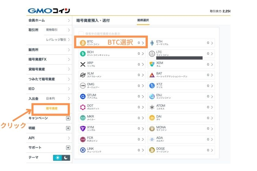Viewport: 257px width, 171px height.
Task: Open the DOGE row chevron arrow
Action: point(212,150)
